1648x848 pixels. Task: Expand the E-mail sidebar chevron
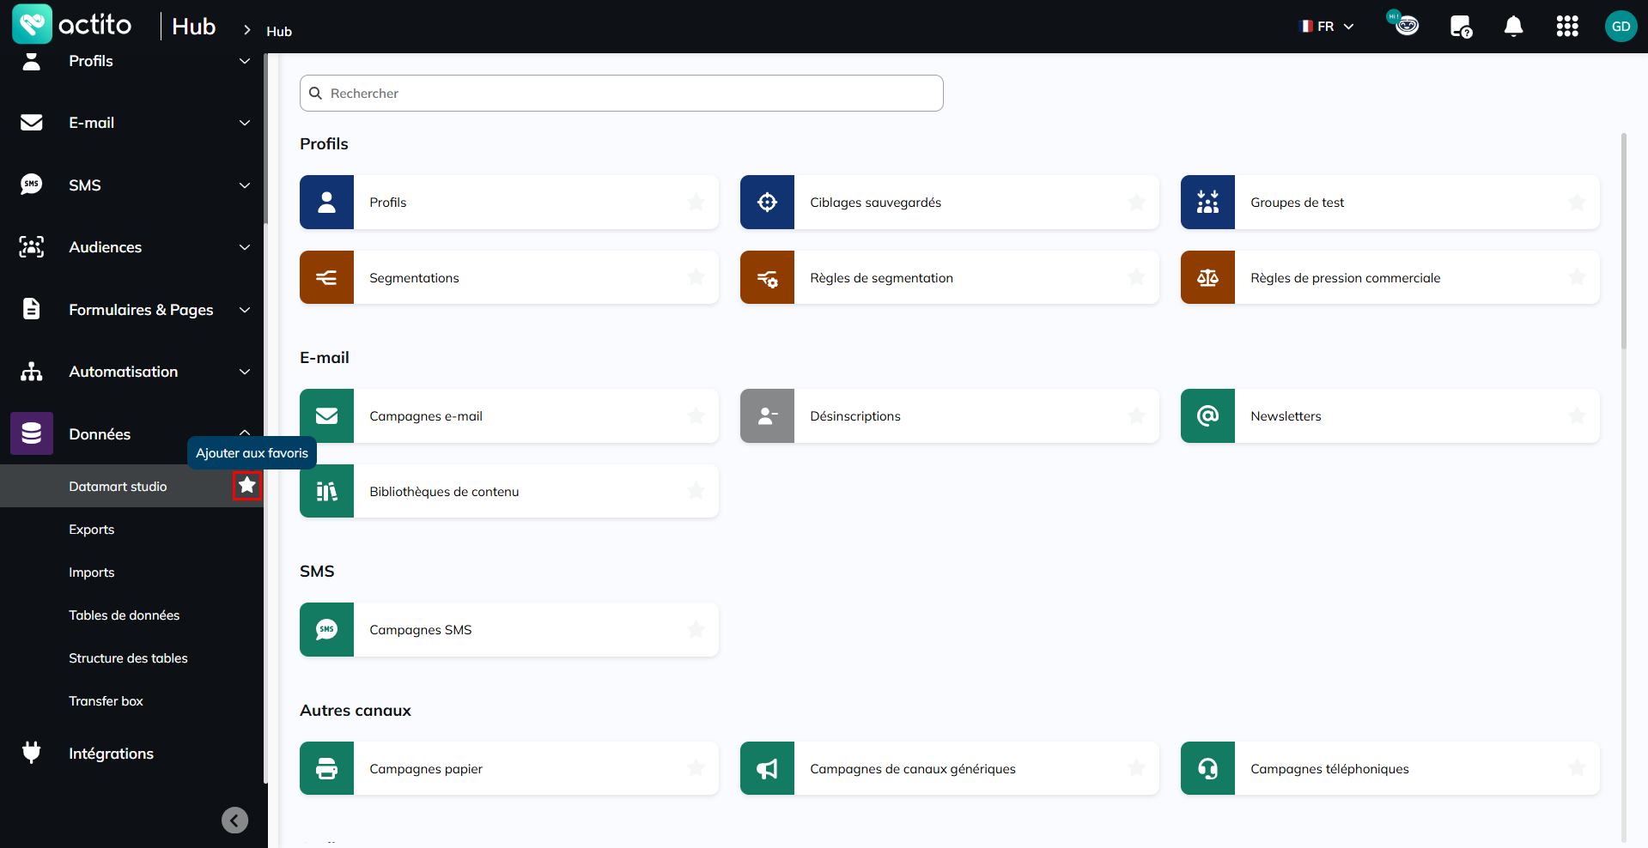245,123
